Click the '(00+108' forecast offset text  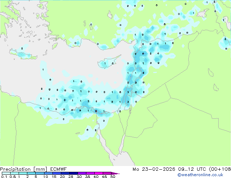pos(220,169)
